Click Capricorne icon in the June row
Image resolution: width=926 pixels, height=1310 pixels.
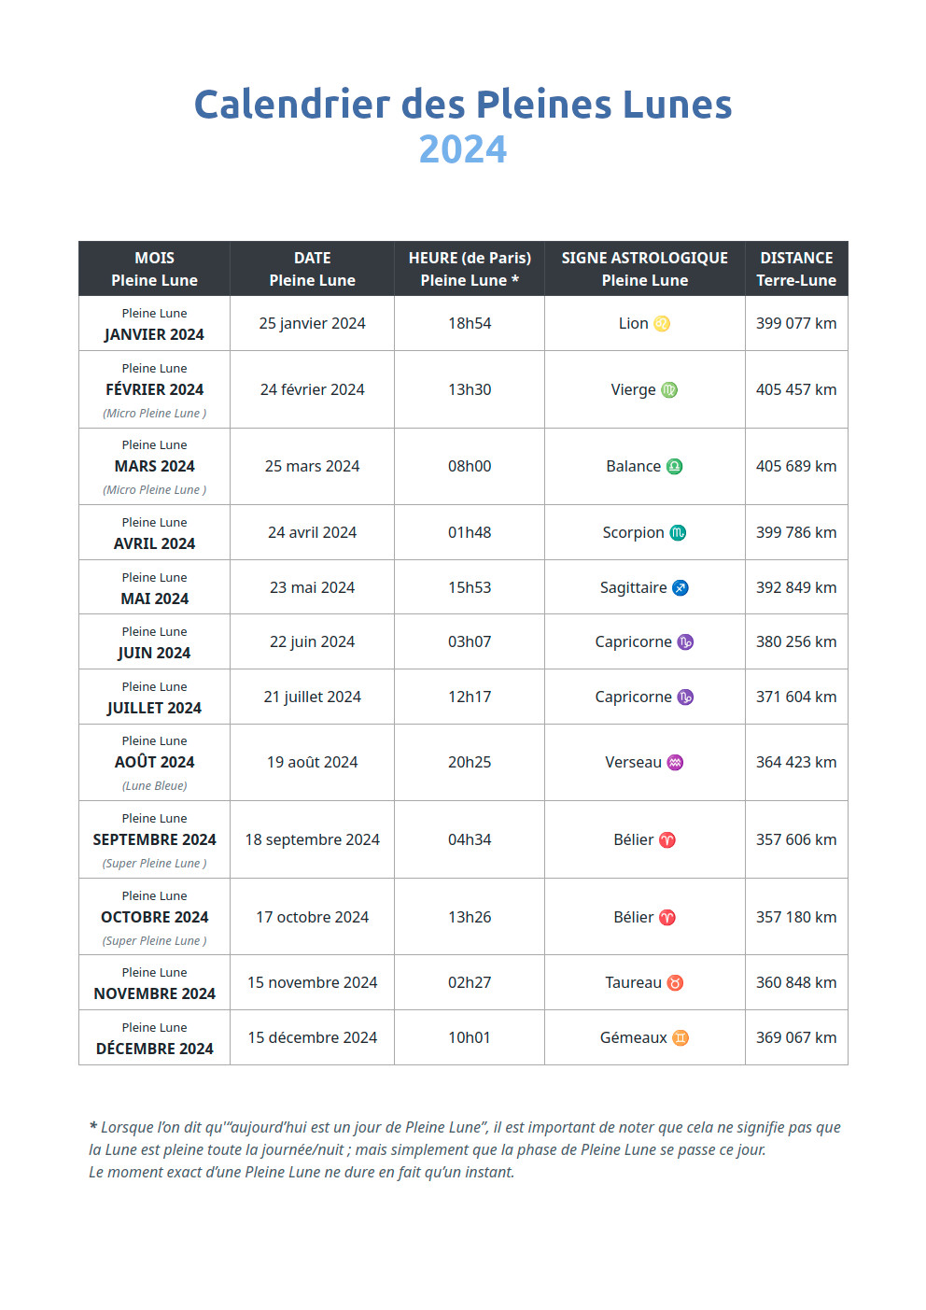685,642
